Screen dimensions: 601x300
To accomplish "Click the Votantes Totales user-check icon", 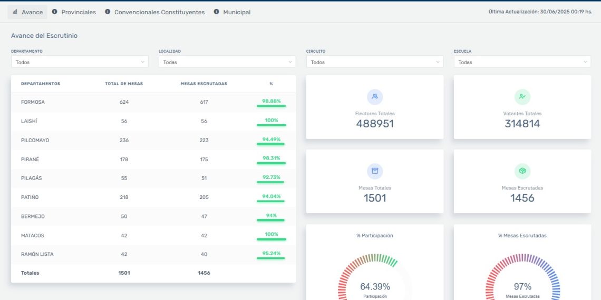I will [522, 97].
